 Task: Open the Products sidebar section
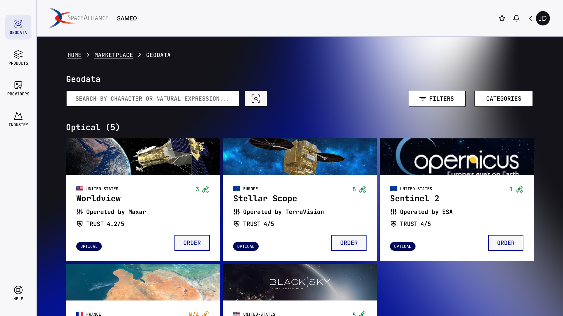pyautogui.click(x=18, y=58)
